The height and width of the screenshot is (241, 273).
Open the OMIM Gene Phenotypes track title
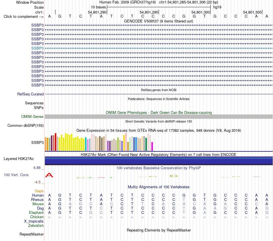click(x=159, y=113)
